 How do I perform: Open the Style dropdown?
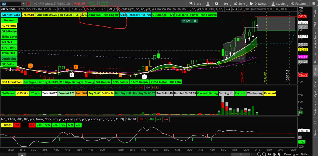[239, 4]
